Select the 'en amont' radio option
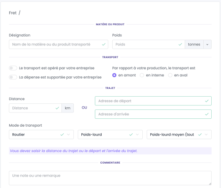The image size is (221, 188). (x=114, y=75)
